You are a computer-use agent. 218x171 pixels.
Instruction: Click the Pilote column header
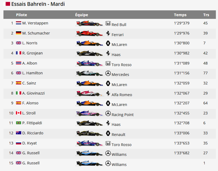coord(22,15)
